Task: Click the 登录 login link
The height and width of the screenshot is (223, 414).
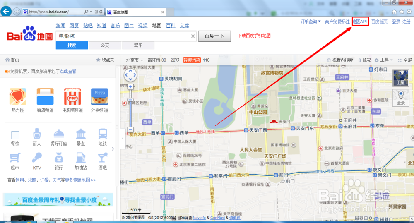Action: click(396, 22)
